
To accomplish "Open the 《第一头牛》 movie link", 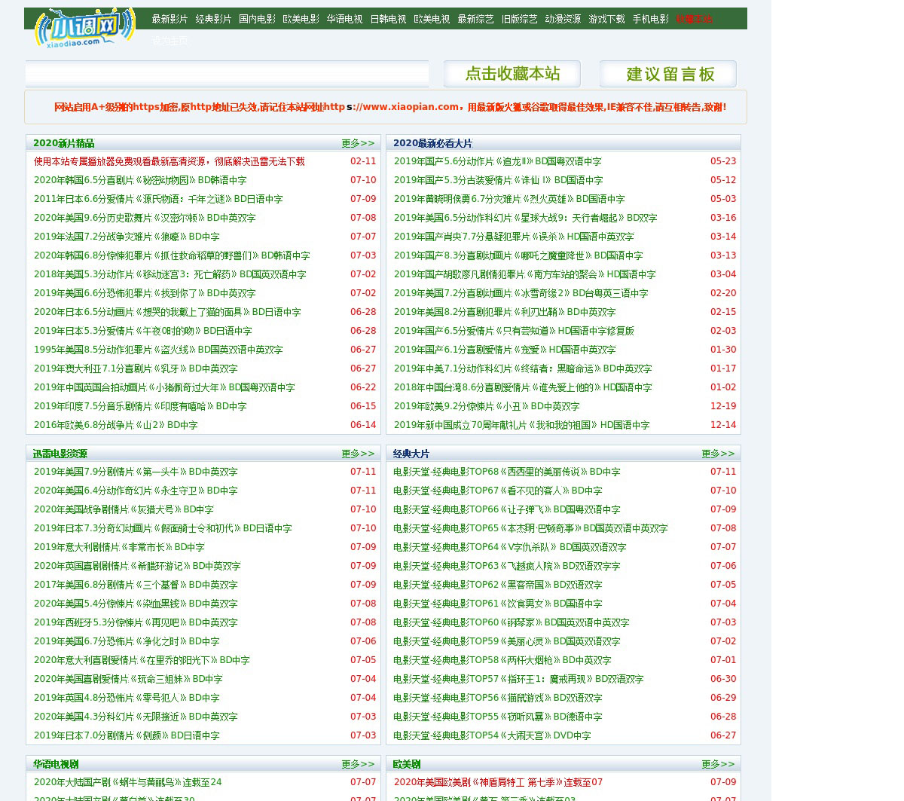I will click(x=136, y=472).
